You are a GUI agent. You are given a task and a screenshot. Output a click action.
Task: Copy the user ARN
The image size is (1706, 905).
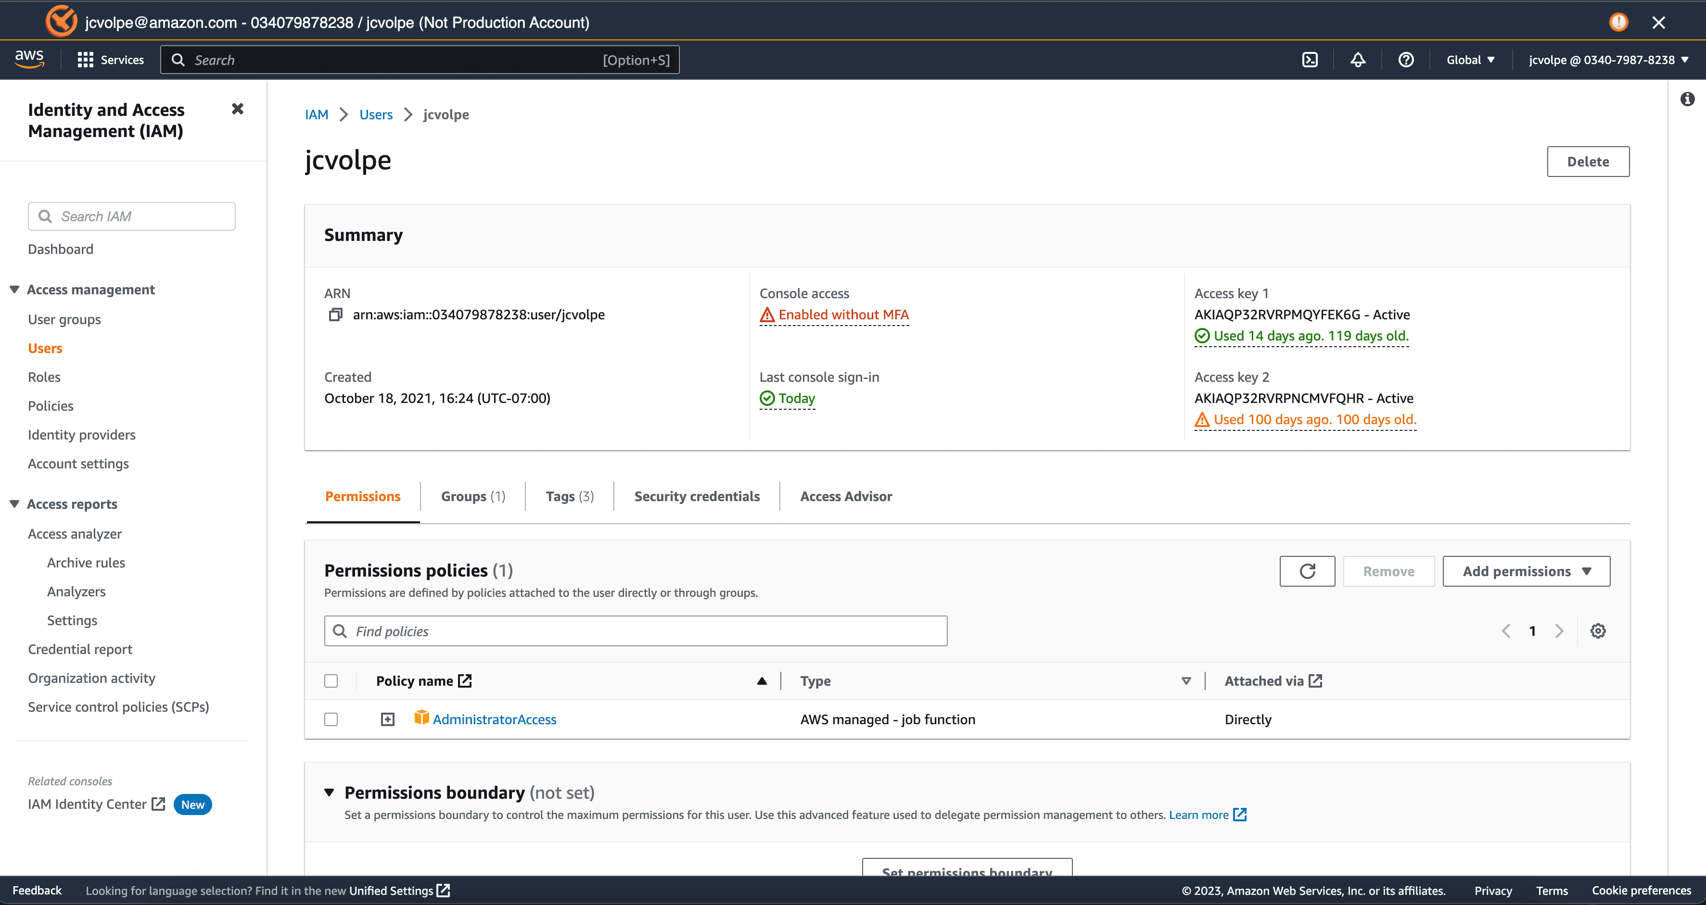coord(335,314)
